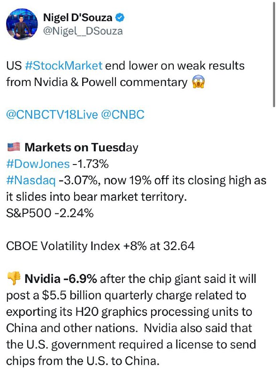Click the bold 'Nvidia -6.9%' text

click(x=61, y=279)
